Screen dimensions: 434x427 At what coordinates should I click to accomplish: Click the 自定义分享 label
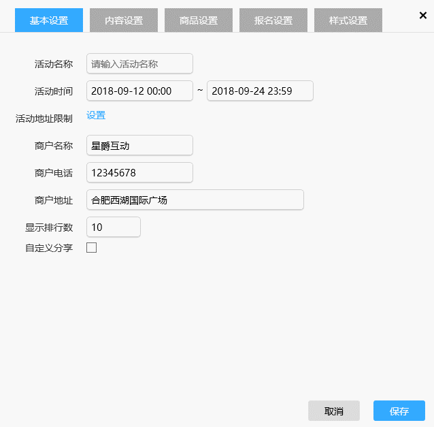(x=49, y=248)
